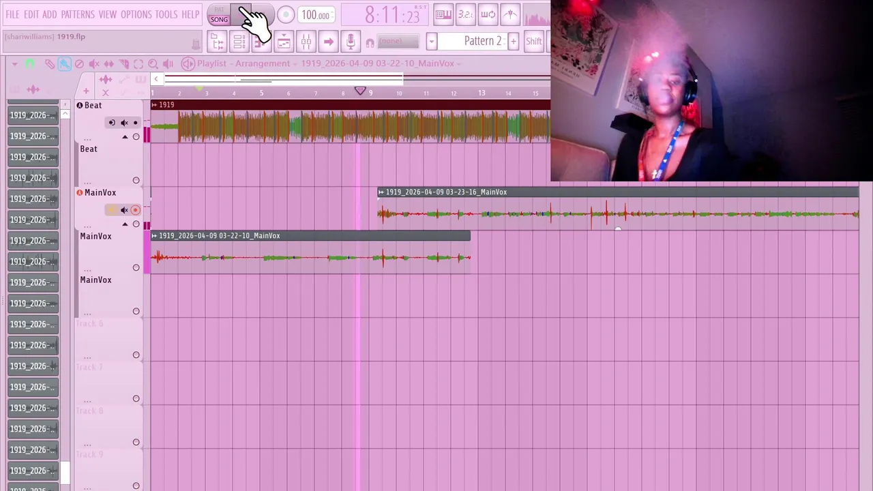This screenshot has height=491, width=873.
Task: Click scroll-left arrow above timeline
Action: point(156,79)
